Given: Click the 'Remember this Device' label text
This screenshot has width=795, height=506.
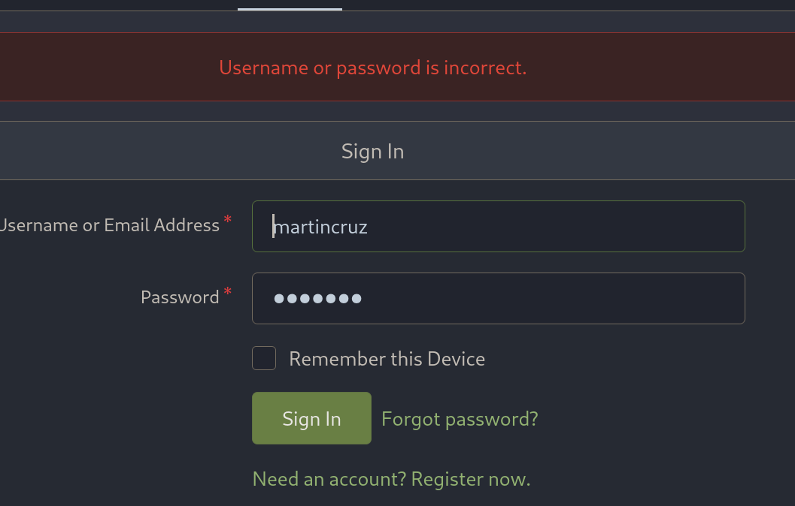Looking at the screenshot, I should [x=387, y=359].
